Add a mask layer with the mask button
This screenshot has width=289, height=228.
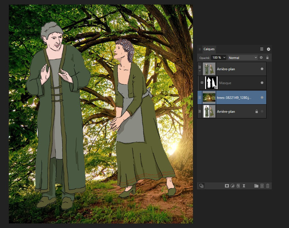point(227,186)
